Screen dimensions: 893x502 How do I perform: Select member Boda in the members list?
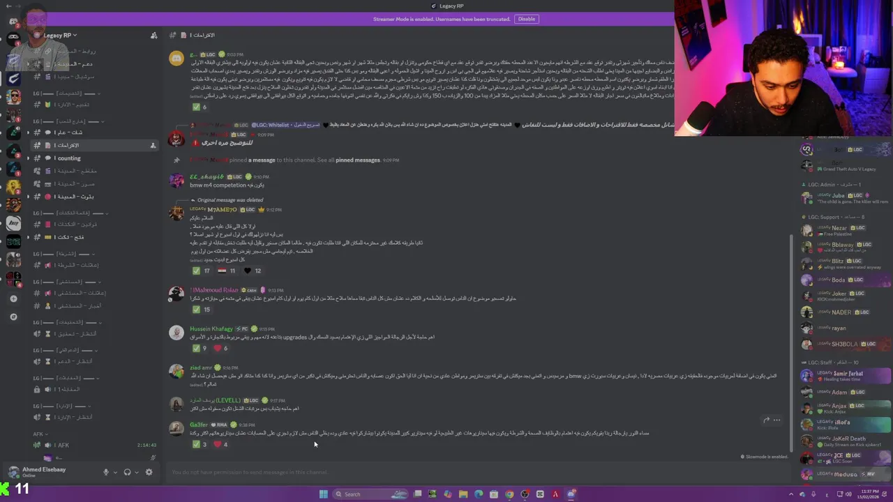[x=846, y=280]
